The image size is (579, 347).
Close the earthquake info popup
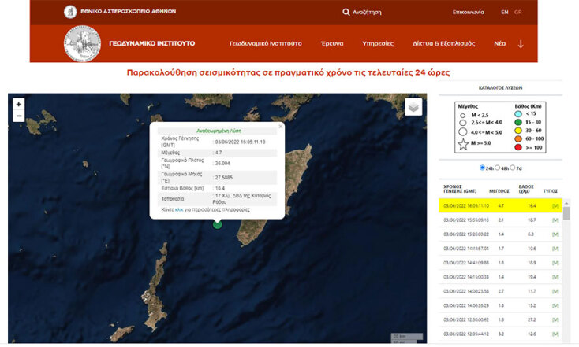(x=281, y=126)
